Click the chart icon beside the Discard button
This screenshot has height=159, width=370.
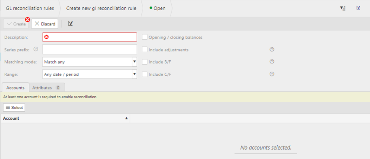click(x=70, y=23)
